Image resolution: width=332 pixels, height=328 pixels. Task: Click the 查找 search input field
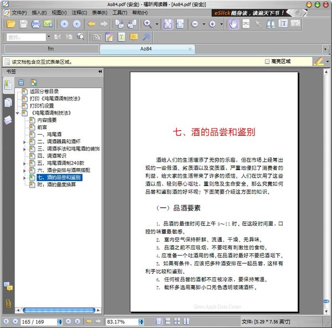26,37
